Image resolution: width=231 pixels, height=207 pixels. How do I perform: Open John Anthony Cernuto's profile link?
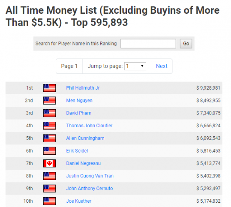(90, 189)
